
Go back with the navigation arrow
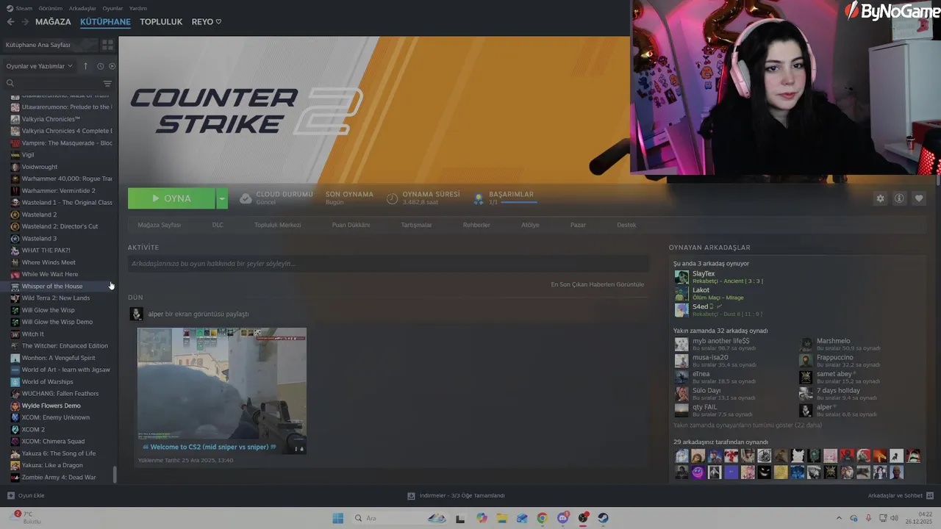[10, 22]
